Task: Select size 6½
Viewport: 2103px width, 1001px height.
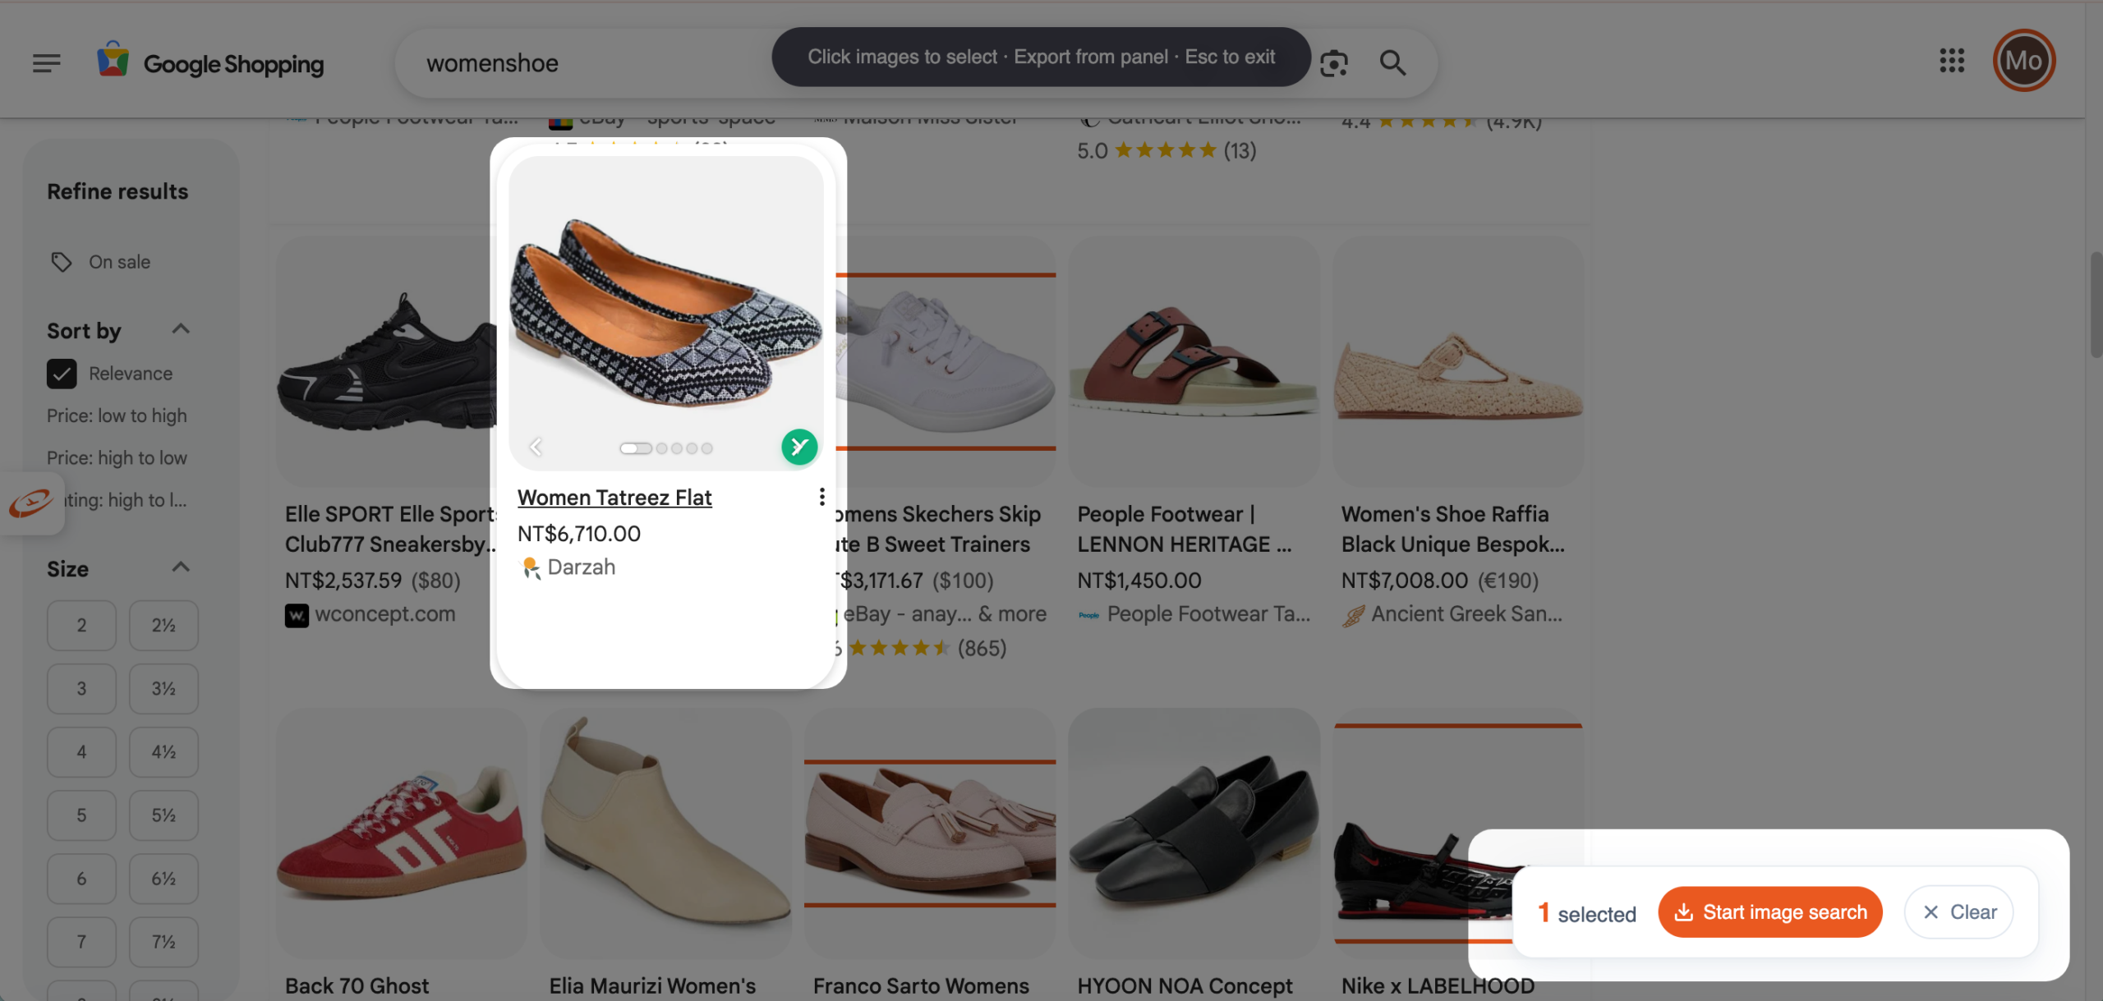Action: pos(163,879)
